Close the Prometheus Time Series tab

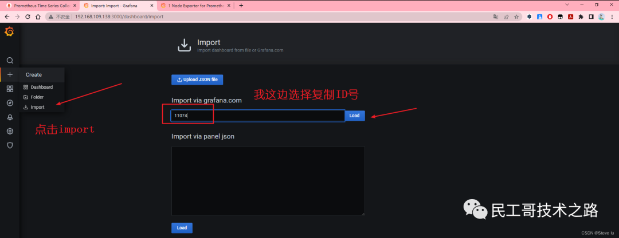75,6
